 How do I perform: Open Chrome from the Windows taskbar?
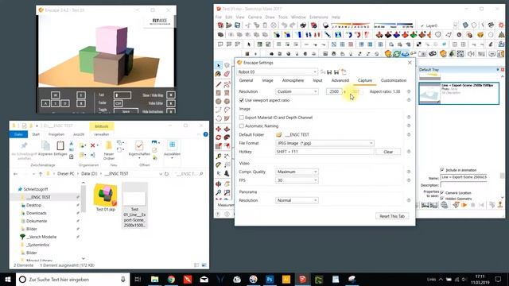click(x=171, y=279)
